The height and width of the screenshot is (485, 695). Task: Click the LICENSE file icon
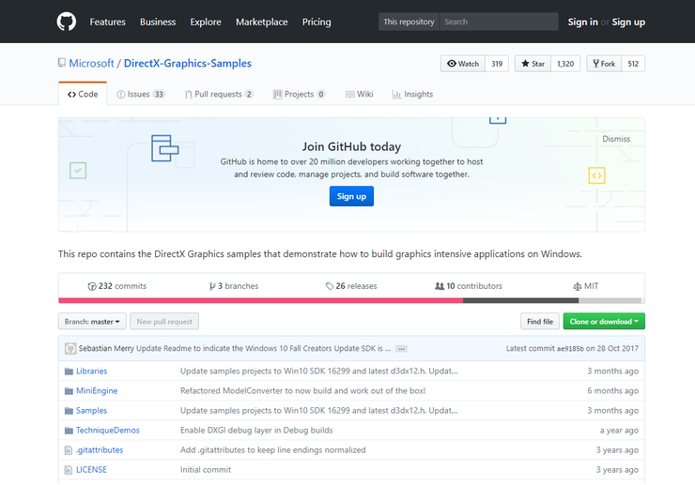[x=69, y=470]
